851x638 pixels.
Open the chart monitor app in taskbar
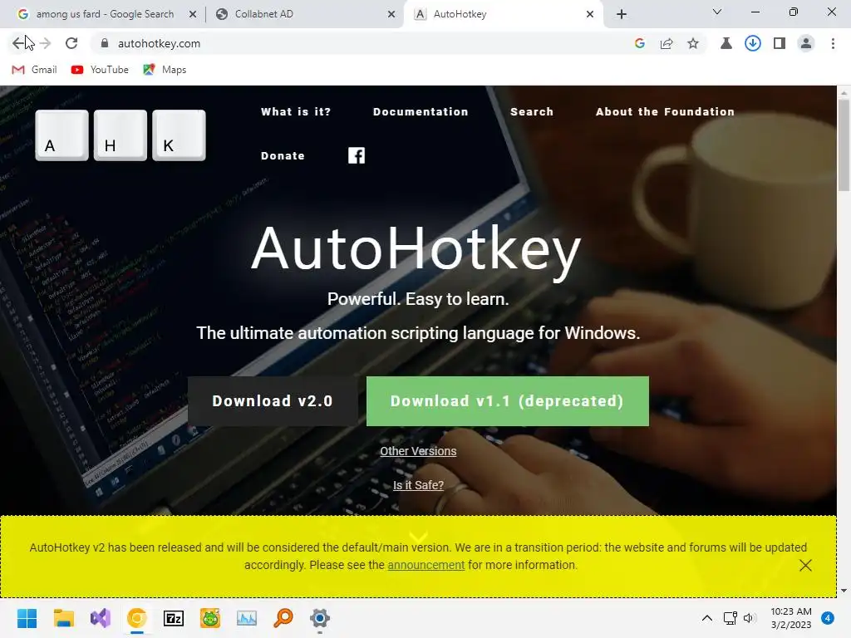[x=247, y=618]
